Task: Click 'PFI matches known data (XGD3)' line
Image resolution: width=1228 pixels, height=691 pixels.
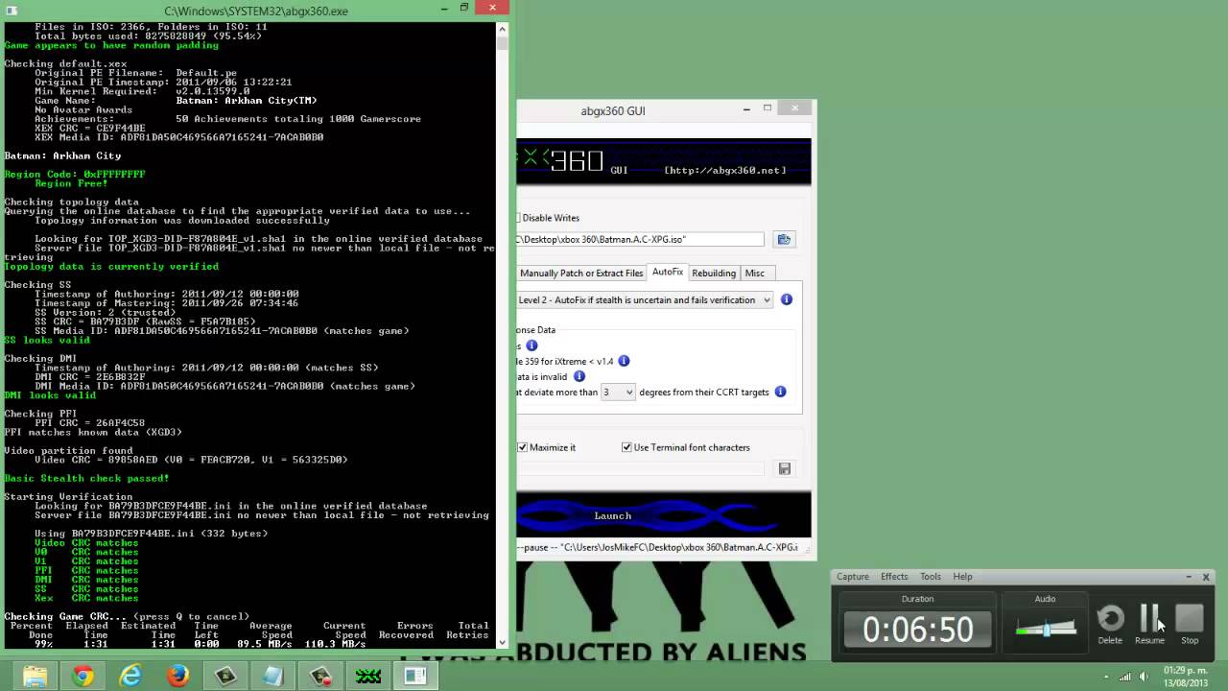Action: tap(93, 432)
